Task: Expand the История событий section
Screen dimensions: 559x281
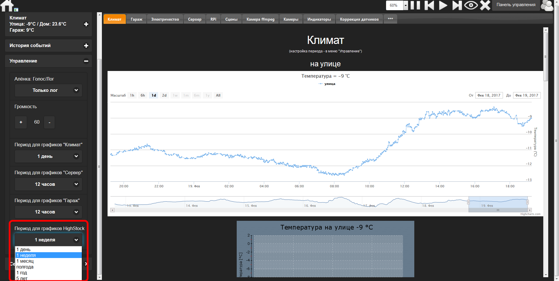Action: coord(86,46)
